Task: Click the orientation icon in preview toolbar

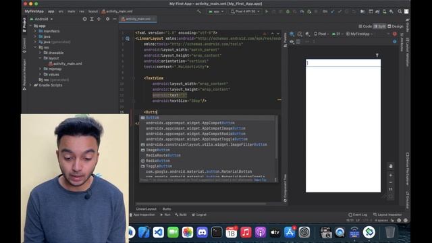Action: tap(300, 34)
